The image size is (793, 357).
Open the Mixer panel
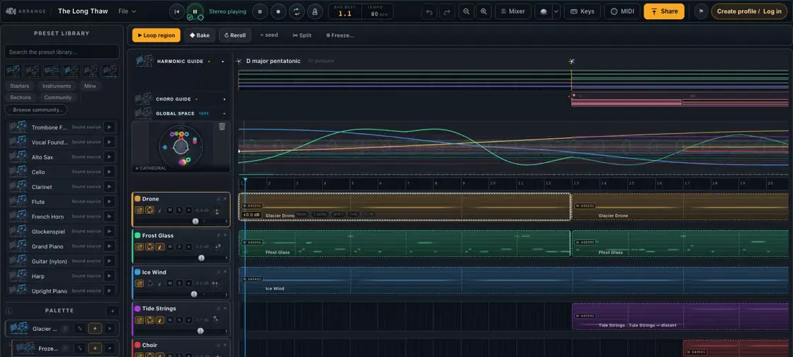coord(513,11)
